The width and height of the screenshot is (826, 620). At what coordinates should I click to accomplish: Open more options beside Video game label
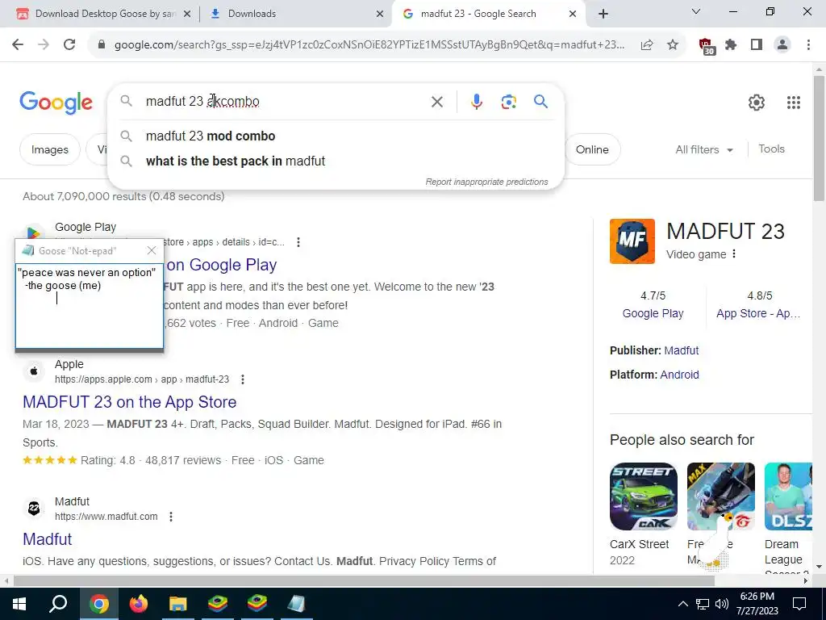(x=734, y=254)
